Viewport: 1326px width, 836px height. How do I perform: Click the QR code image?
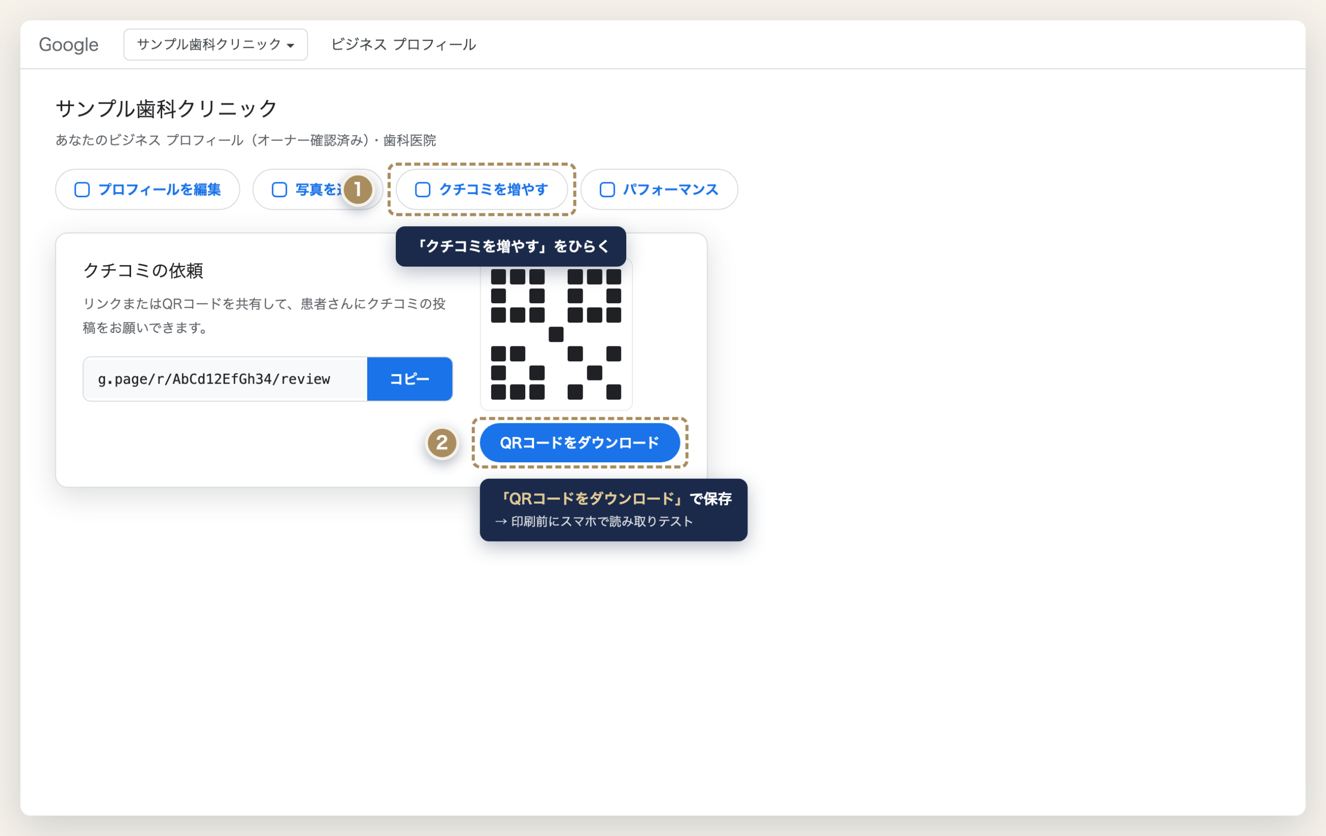pyautogui.click(x=556, y=334)
